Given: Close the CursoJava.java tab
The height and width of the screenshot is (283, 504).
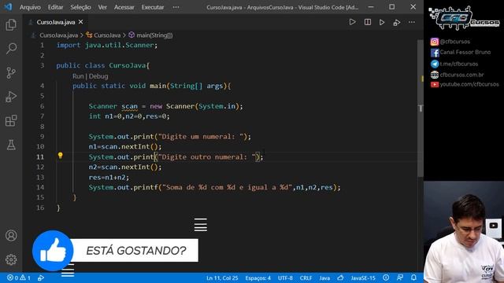Looking at the screenshot, I should point(80,22).
